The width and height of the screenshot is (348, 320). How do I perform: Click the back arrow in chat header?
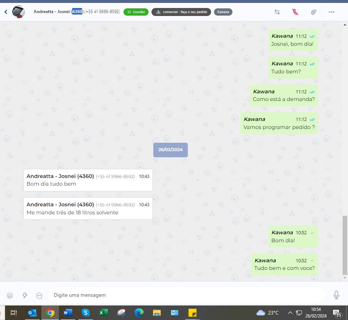[x=6, y=12]
